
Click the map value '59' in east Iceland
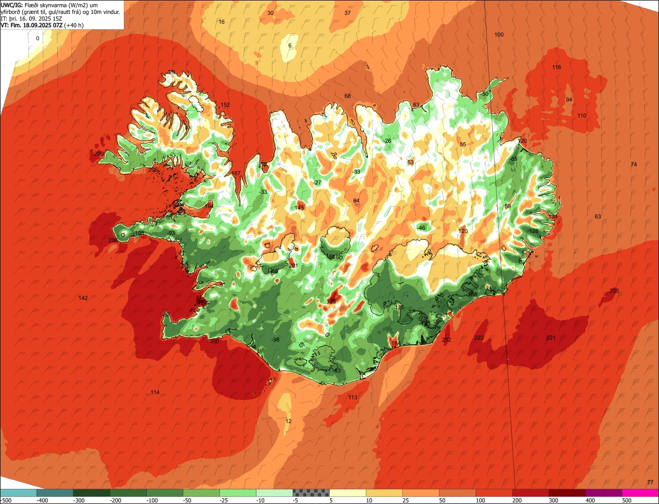[508, 206]
